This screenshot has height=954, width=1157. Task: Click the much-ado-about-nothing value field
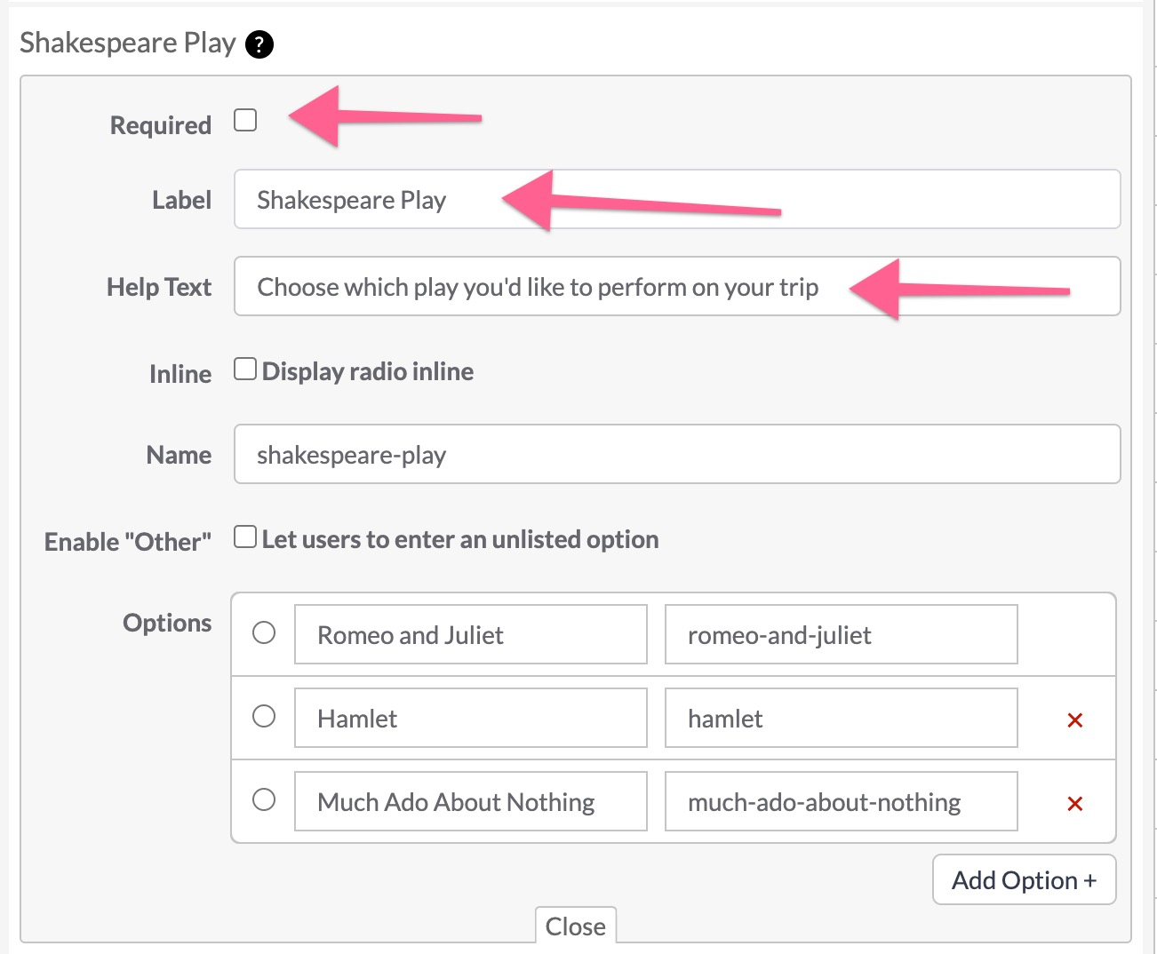click(841, 801)
